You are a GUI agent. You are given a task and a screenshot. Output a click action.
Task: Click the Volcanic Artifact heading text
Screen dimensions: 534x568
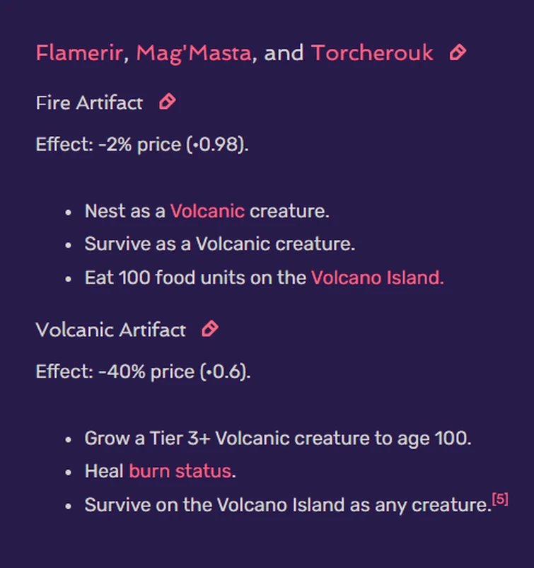[110, 330]
